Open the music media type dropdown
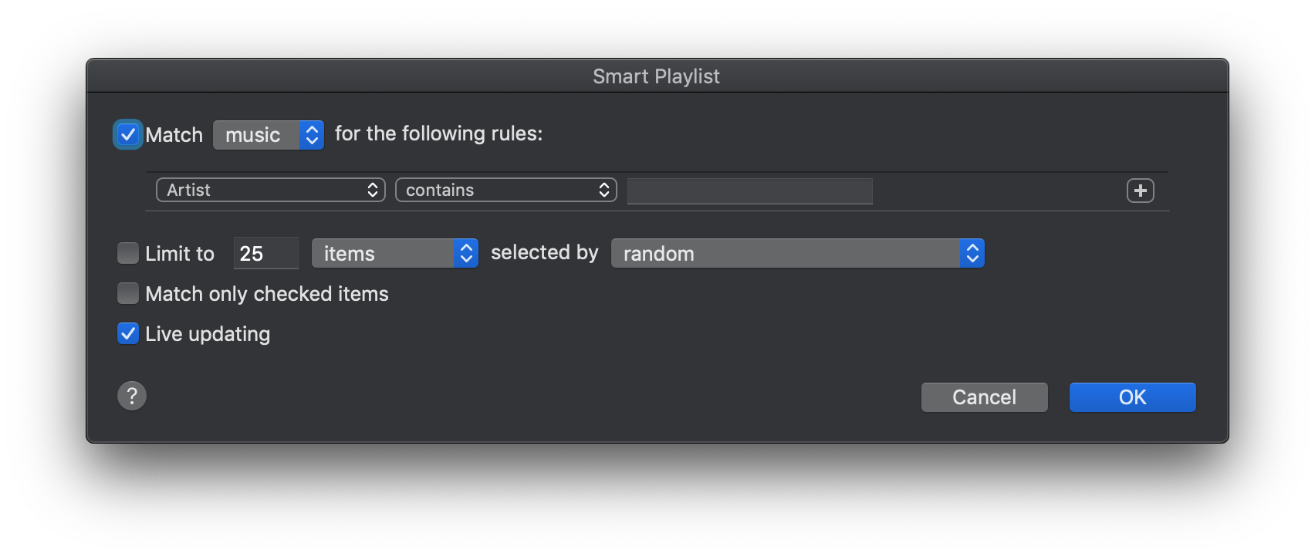1315x557 pixels. [x=268, y=135]
